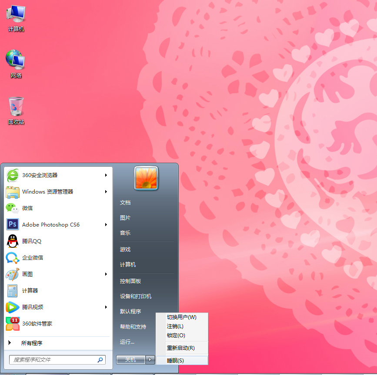Viewport: 377px width, 375px height.
Task: Expand the Windows 资源管理器 jump list arrow
Action: click(x=106, y=192)
